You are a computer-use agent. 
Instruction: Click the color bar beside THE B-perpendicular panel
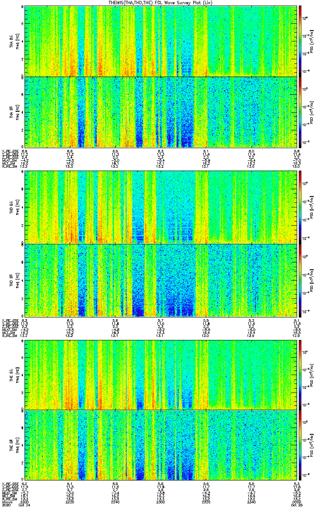click(x=300, y=374)
